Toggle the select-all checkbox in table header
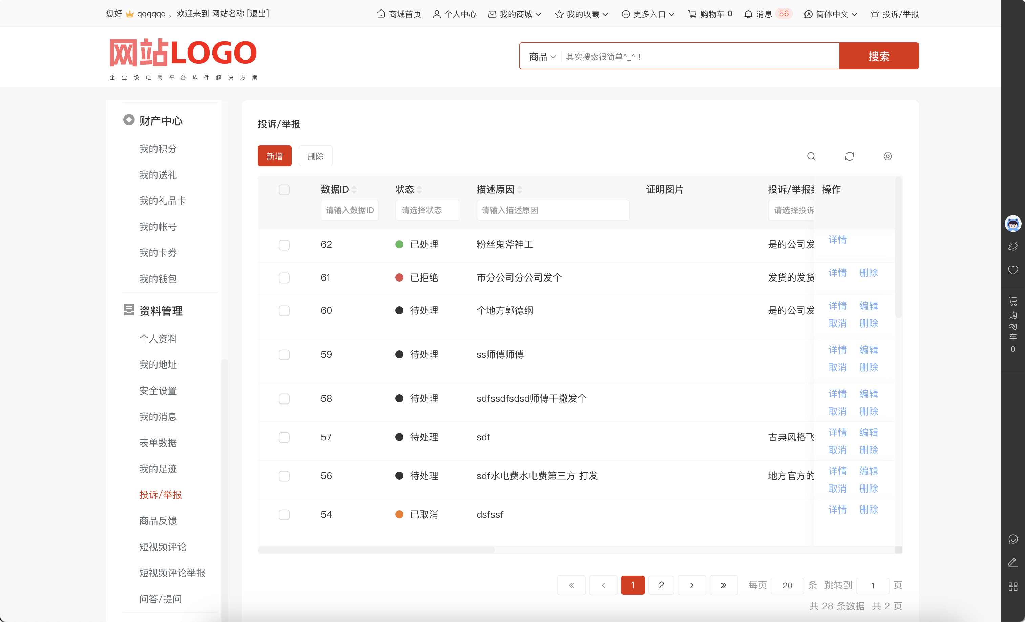Screen dimensions: 1025x622 pyautogui.click(x=284, y=190)
